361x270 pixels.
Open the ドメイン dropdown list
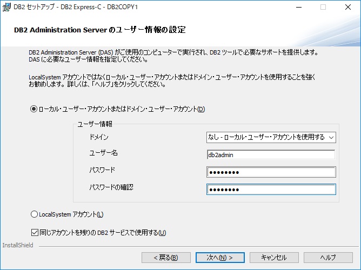[x=271, y=137]
